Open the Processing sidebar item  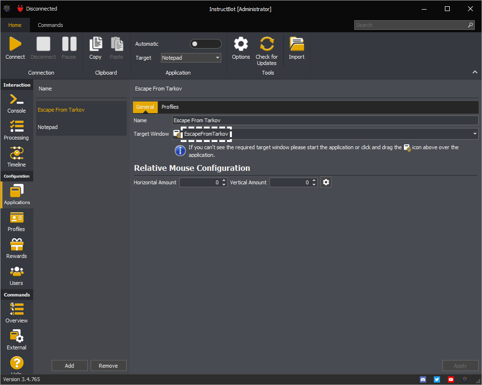pyautogui.click(x=16, y=130)
